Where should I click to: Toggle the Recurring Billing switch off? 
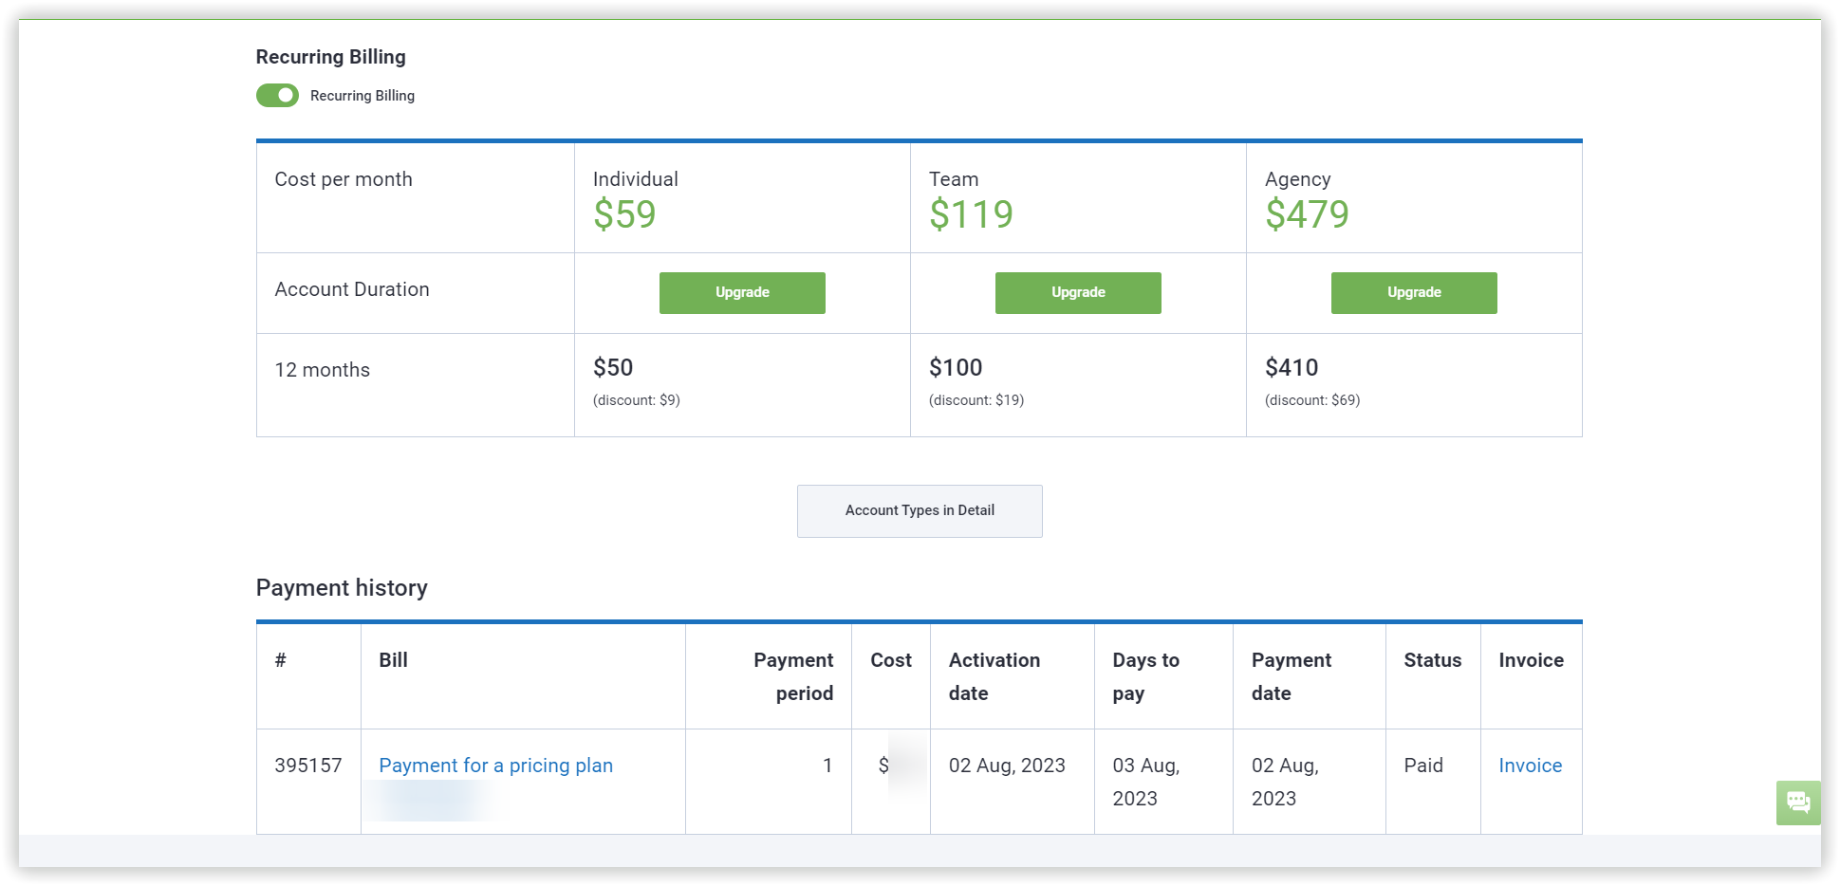[x=277, y=96]
